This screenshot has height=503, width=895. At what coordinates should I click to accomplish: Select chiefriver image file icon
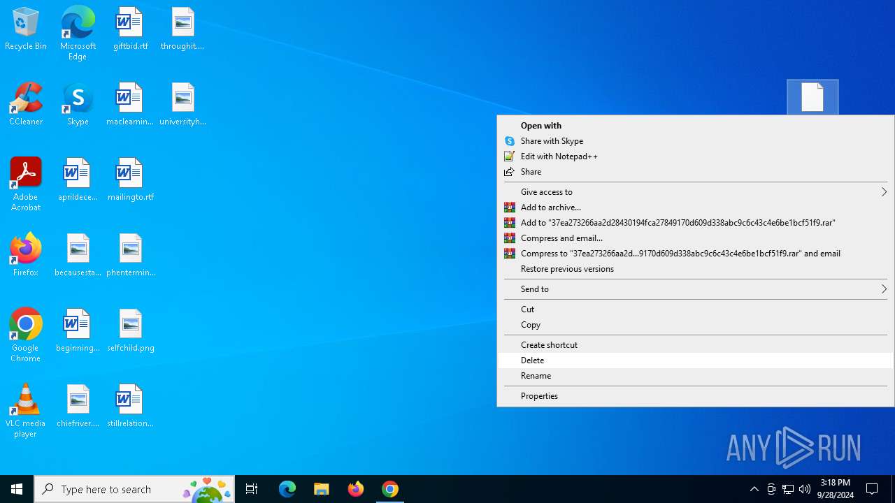click(x=78, y=407)
